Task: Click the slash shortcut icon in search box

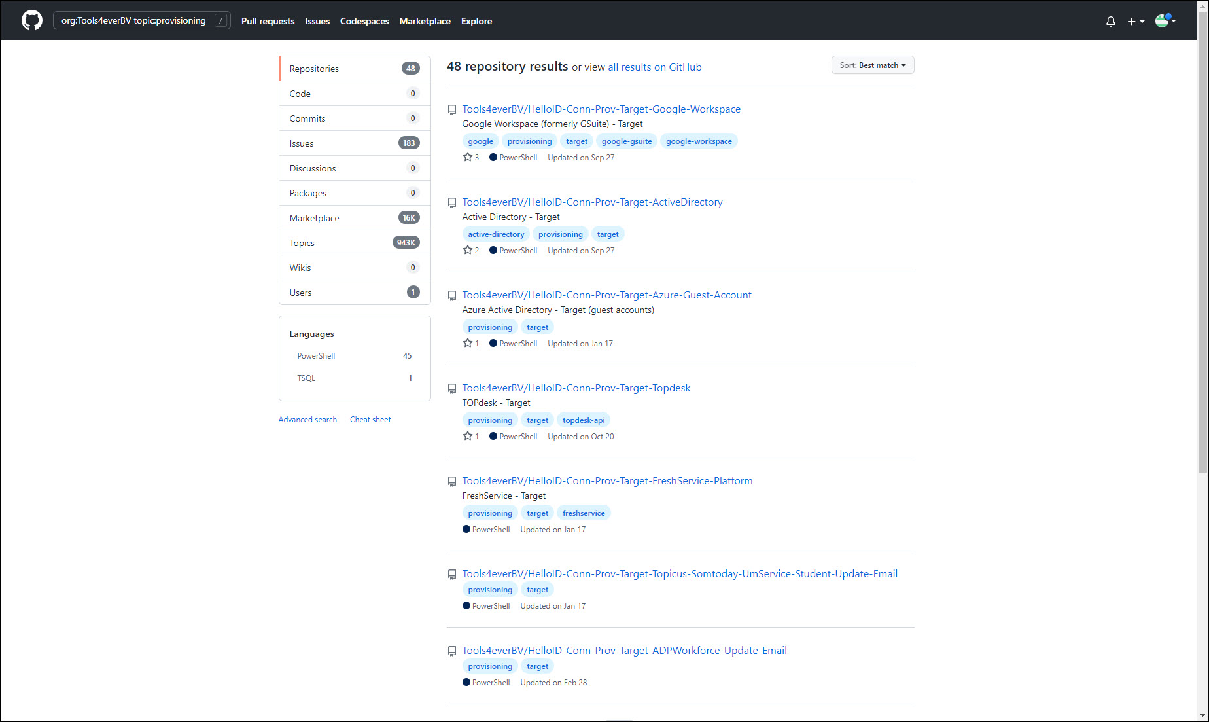Action: (x=221, y=20)
